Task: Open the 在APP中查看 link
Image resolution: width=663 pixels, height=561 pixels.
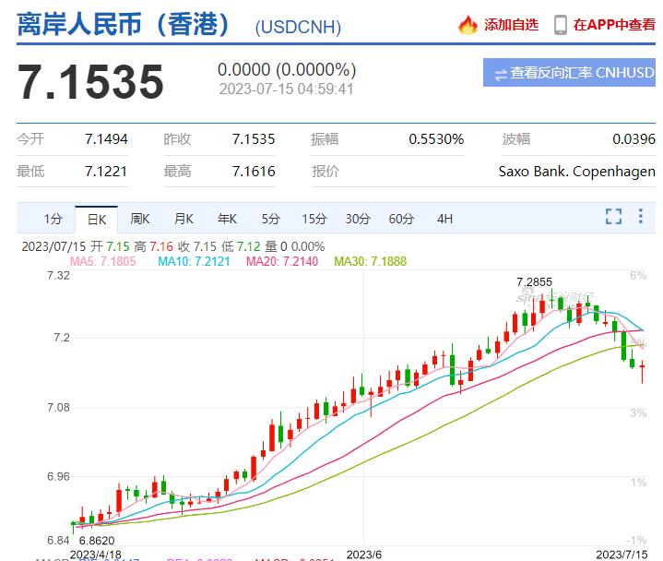Action: pyautogui.click(x=614, y=25)
